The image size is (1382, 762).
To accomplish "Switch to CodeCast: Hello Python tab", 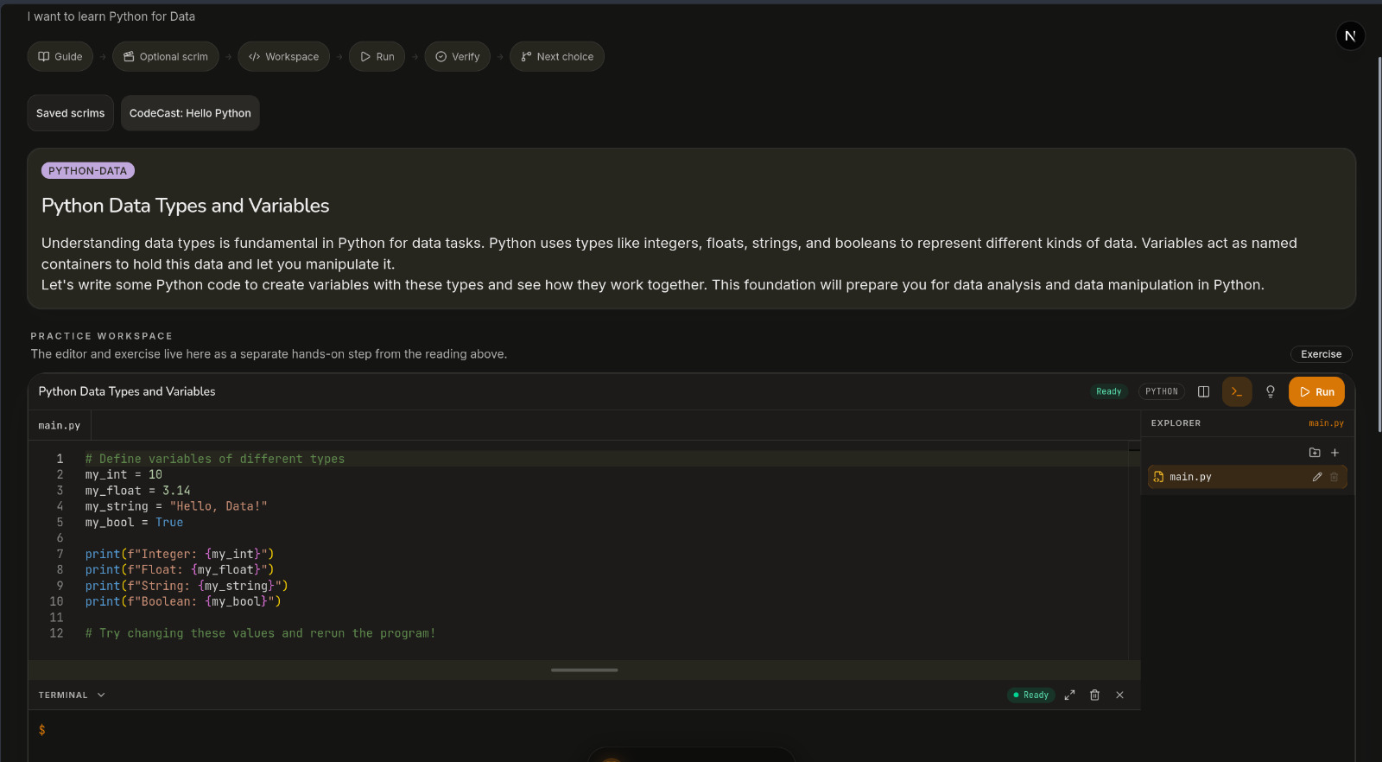I will pos(190,113).
